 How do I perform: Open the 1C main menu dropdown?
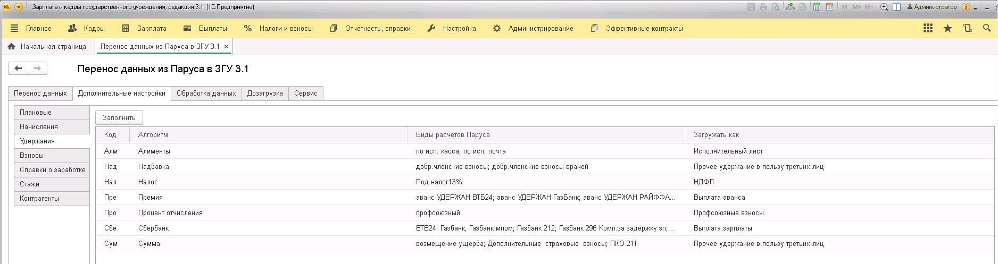click(19, 7)
